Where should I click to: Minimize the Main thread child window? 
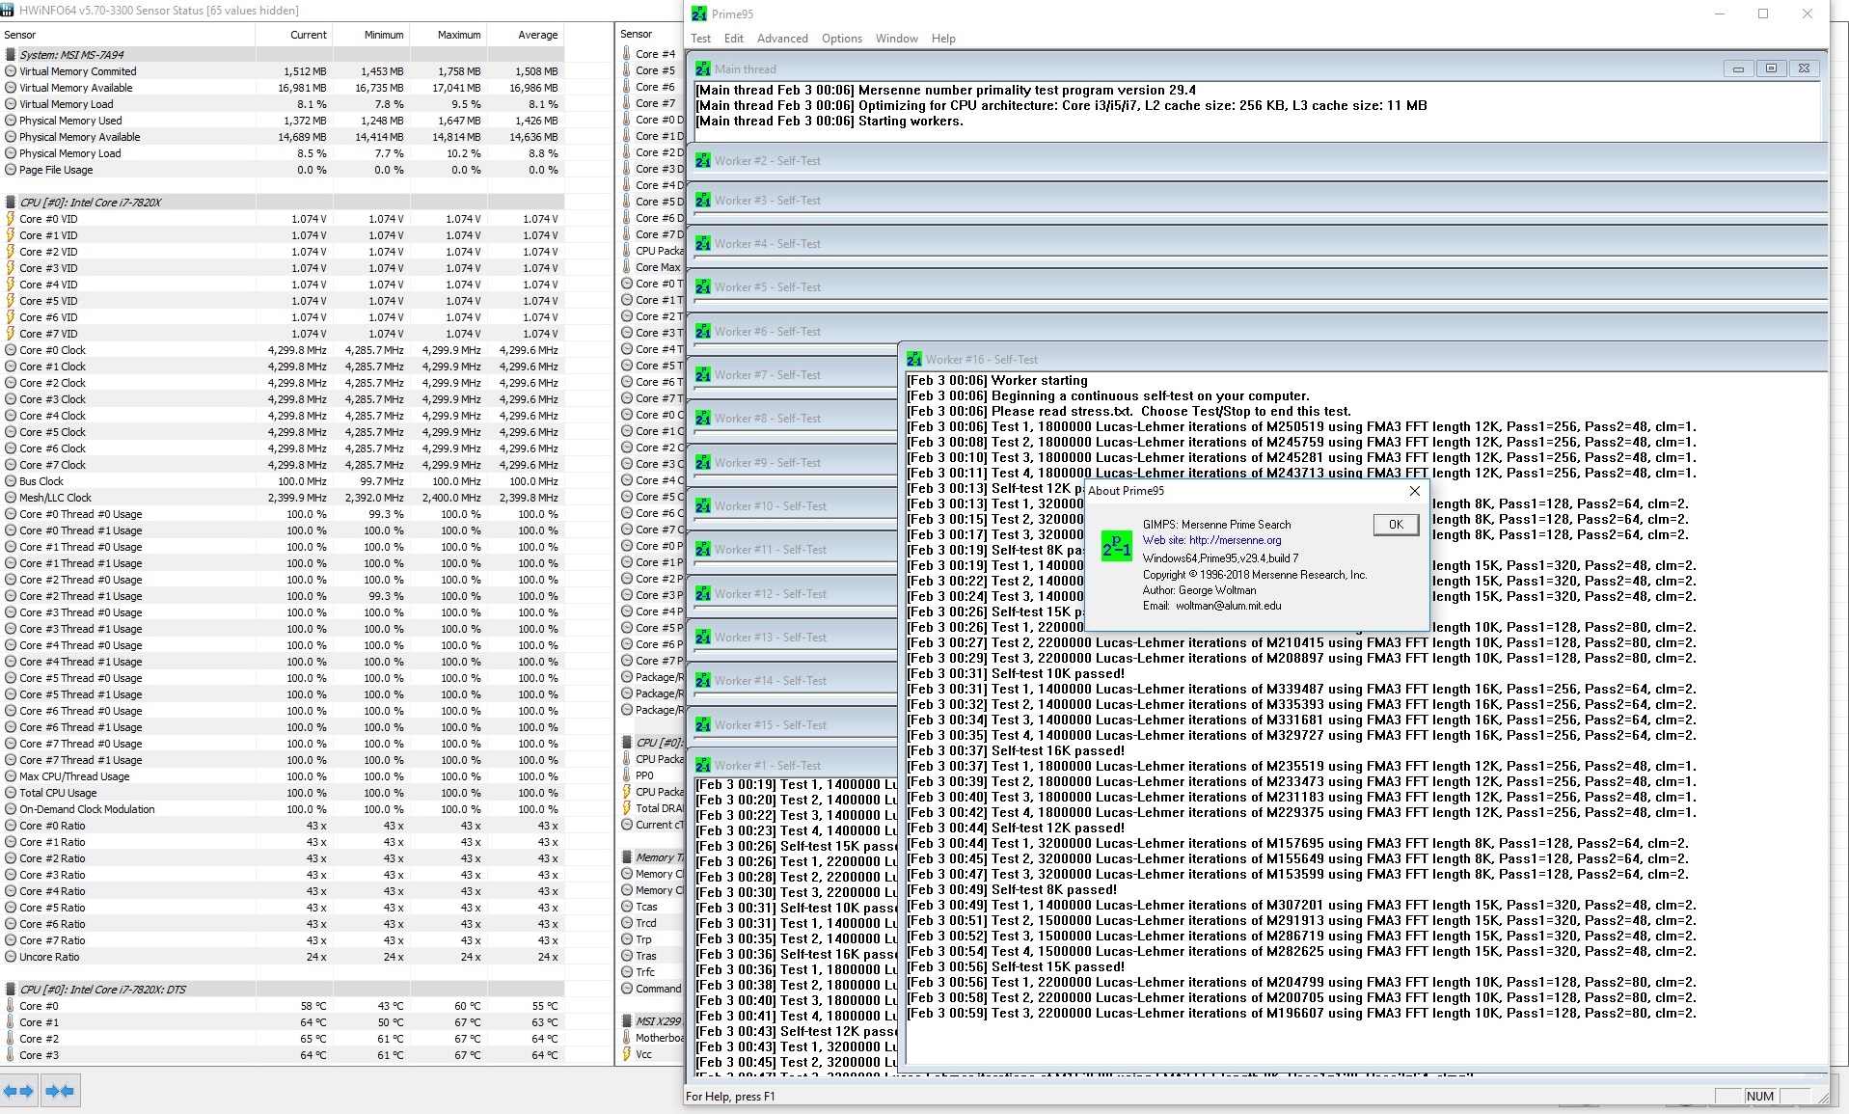click(1738, 69)
